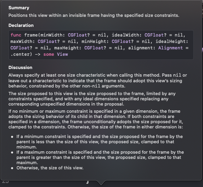Select the Discussion heading
This screenshot has width=203, height=187.
[x=21, y=67]
